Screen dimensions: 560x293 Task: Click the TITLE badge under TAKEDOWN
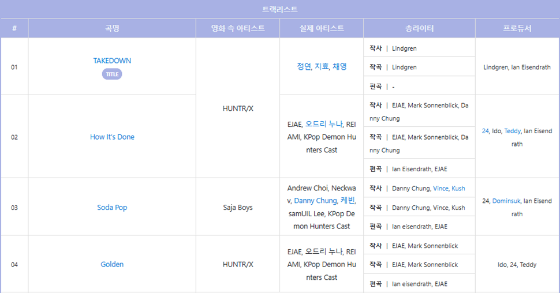tap(112, 74)
